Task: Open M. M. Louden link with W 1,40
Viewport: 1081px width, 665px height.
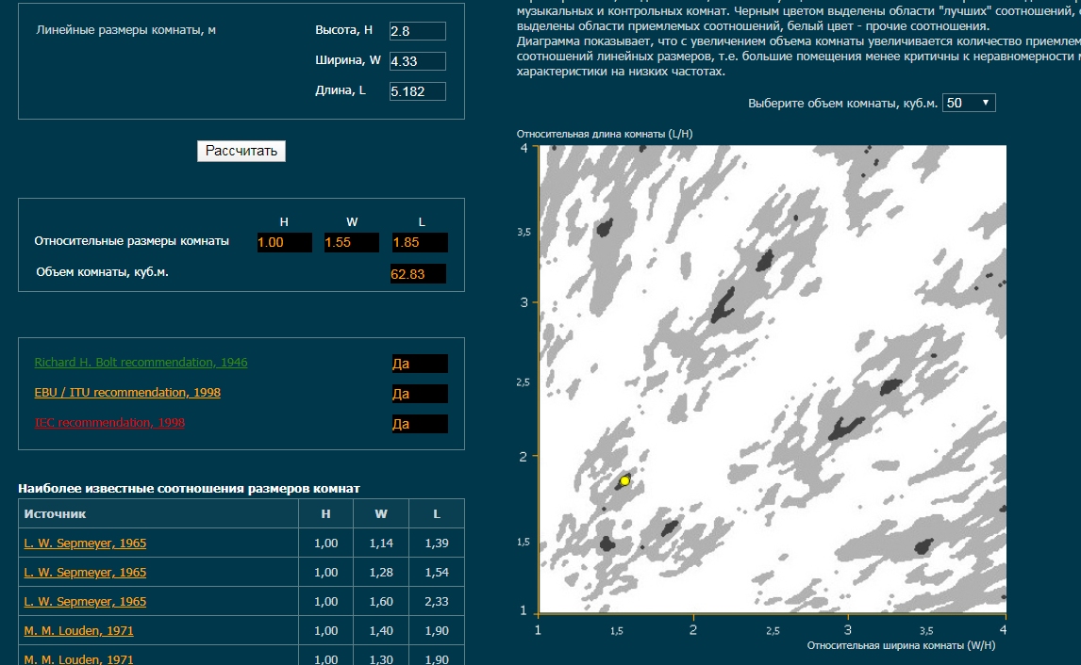Action: 78,631
